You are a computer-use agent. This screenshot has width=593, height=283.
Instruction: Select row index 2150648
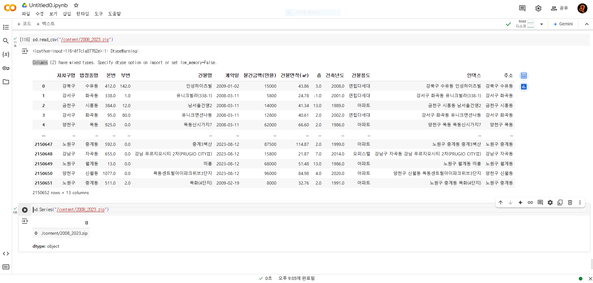(43, 154)
